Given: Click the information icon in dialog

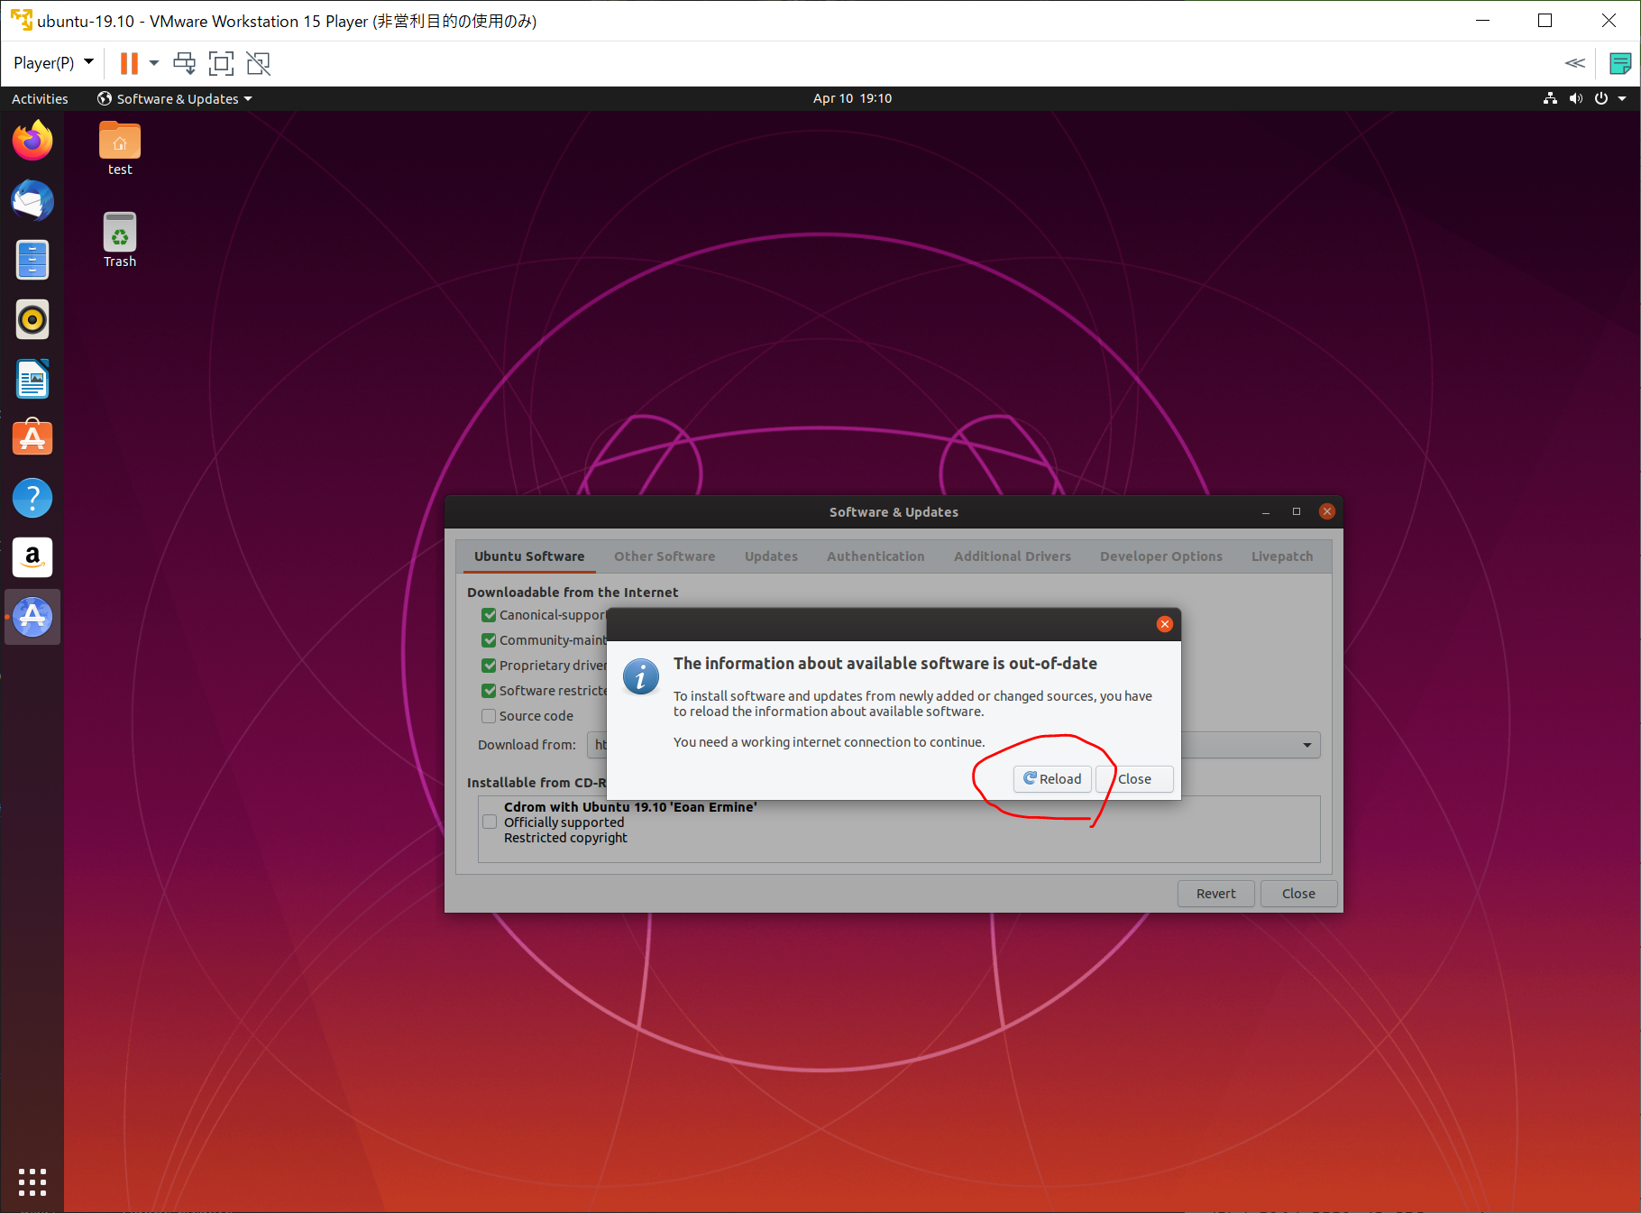Looking at the screenshot, I should click(641, 676).
